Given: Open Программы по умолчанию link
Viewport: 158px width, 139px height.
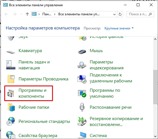Looking at the screenshot, I should 105,93.
